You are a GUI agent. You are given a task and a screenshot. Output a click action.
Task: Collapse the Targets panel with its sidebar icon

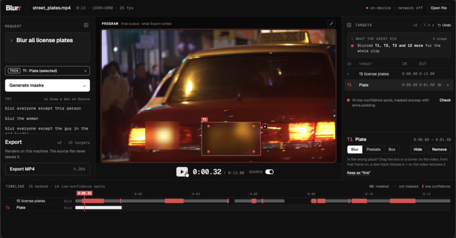349,25
